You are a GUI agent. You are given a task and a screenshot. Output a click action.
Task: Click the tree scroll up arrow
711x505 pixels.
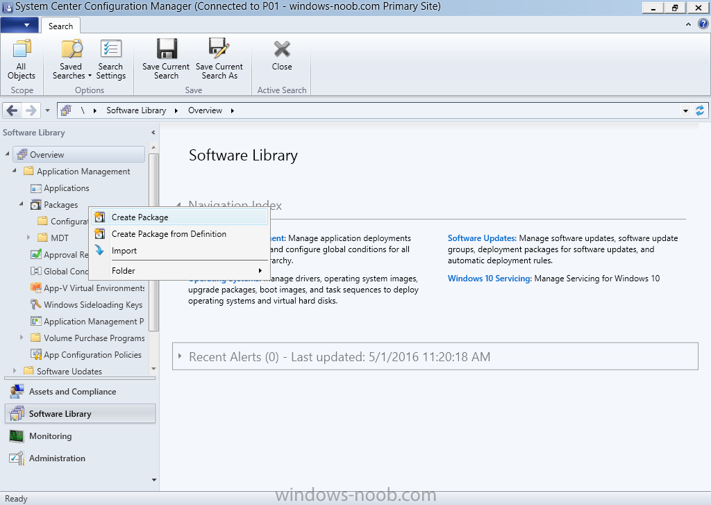[153, 147]
